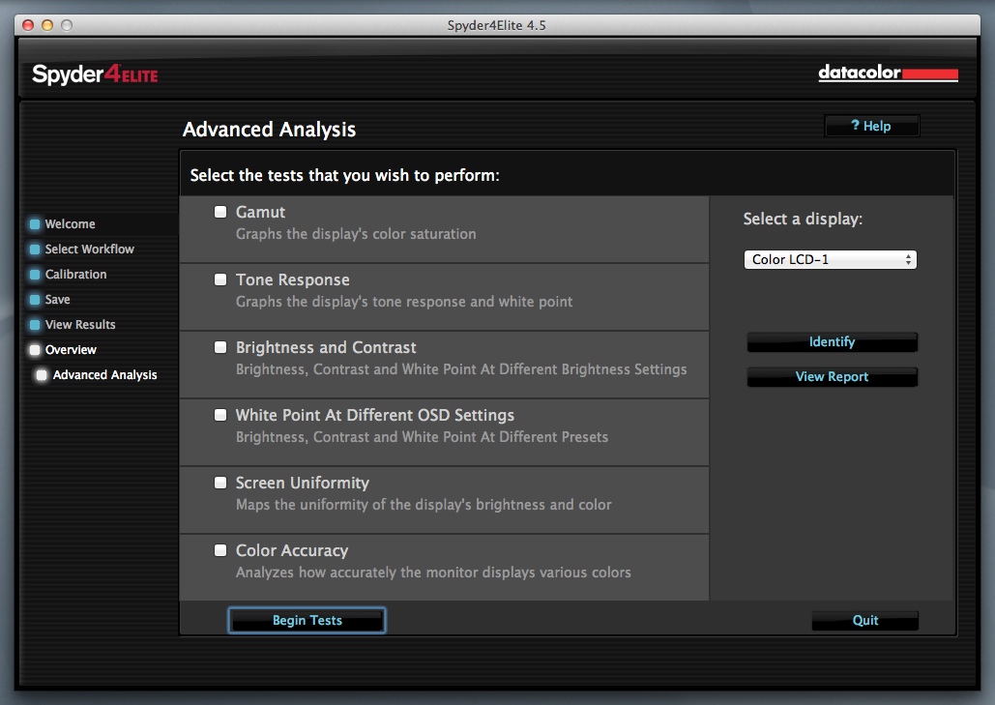Viewport: 995px width, 705px height.
Task: Enable the Gamut test checkbox
Action: pos(220,212)
